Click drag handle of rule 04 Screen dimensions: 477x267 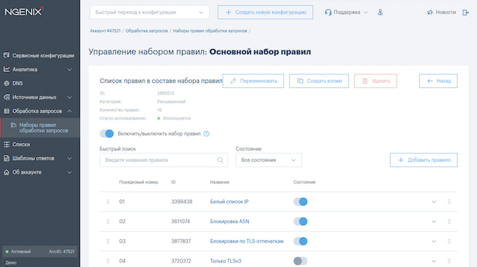pyautogui.click(x=108, y=261)
